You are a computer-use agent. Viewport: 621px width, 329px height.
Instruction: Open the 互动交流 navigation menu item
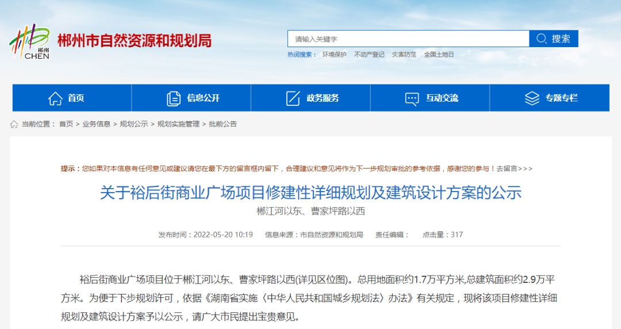(430, 98)
